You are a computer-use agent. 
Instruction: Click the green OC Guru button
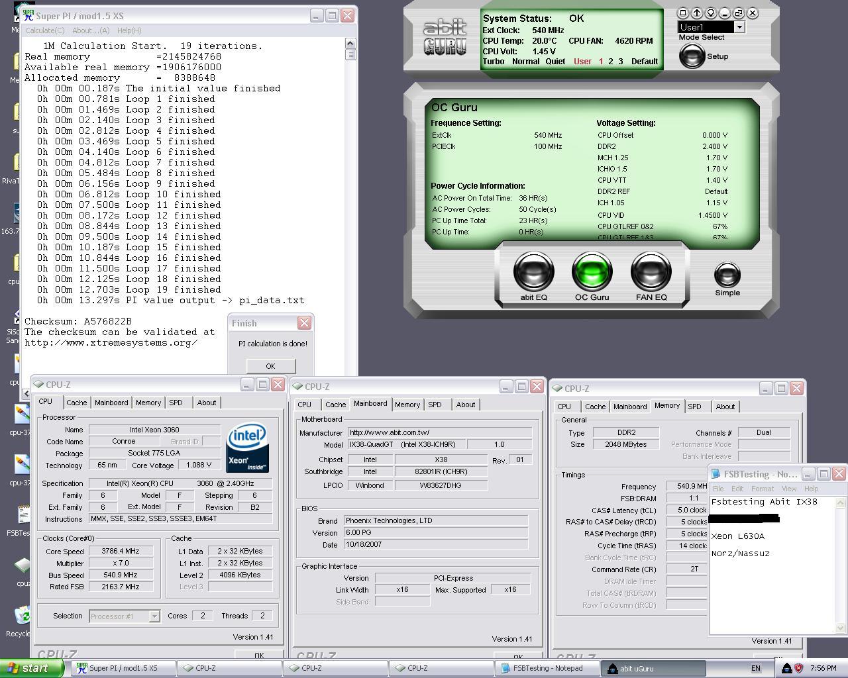click(x=592, y=272)
